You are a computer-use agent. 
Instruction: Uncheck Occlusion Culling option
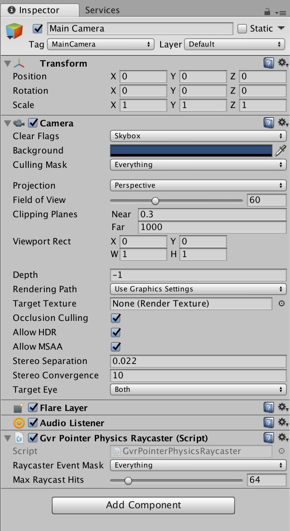[116, 318]
